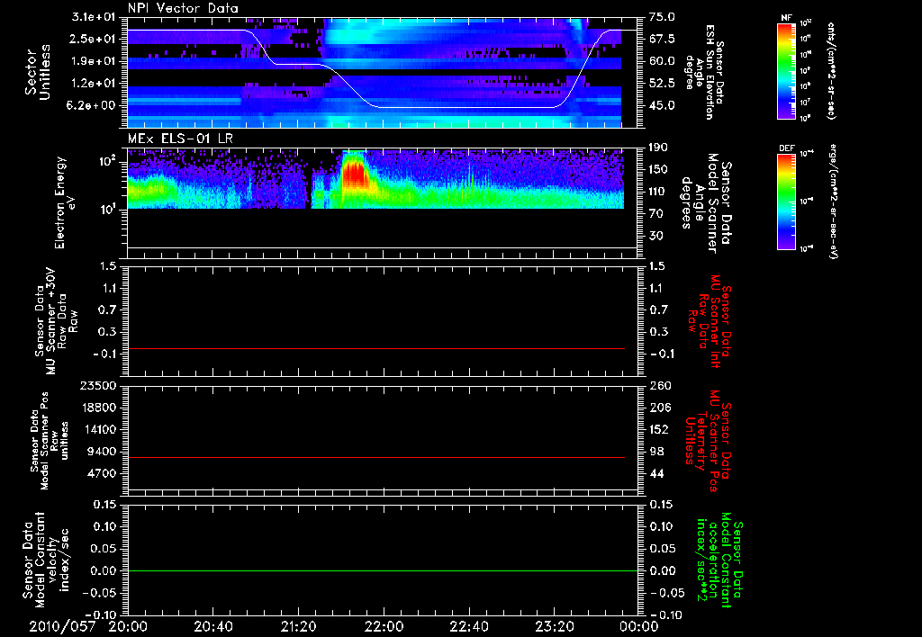The width and height of the screenshot is (922, 637).
Task: Click the 'ESH Sun Elevation Angle' axis label
Action: [x=704, y=72]
